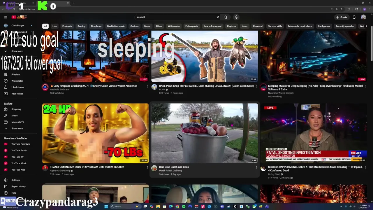The height and width of the screenshot is (210, 373).
Task: Expand Show more under Explore
Action: click(x=17, y=128)
